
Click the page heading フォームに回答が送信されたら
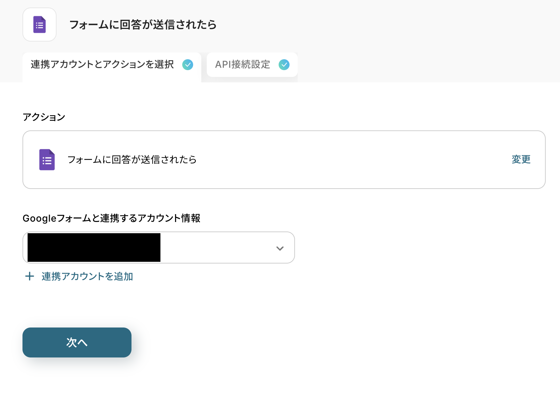point(143,25)
